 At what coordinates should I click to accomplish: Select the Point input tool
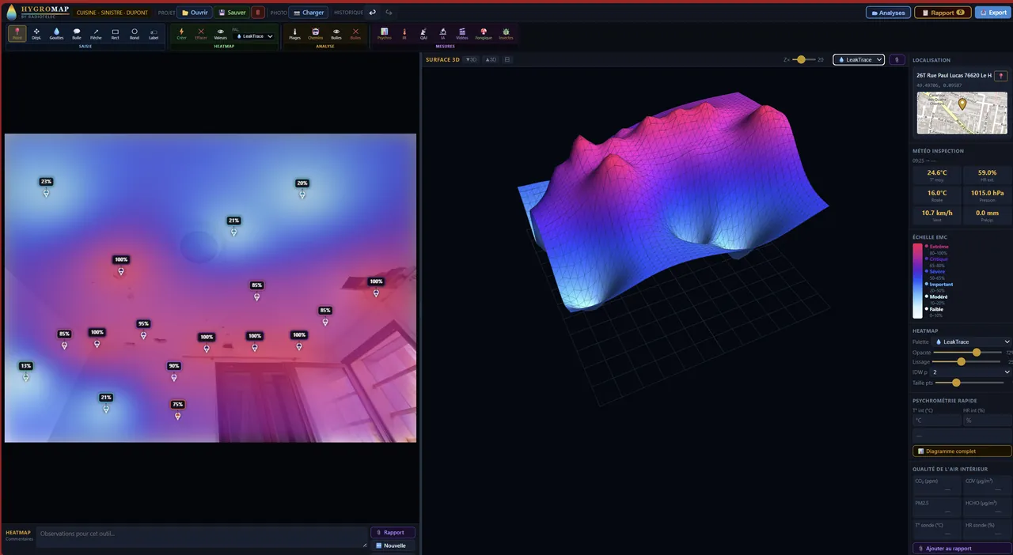tap(17, 33)
